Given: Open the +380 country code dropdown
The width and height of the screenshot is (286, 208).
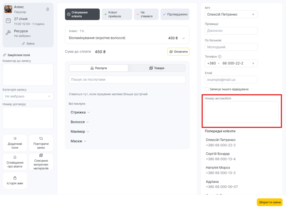Looking at the screenshot, I should (213, 63).
